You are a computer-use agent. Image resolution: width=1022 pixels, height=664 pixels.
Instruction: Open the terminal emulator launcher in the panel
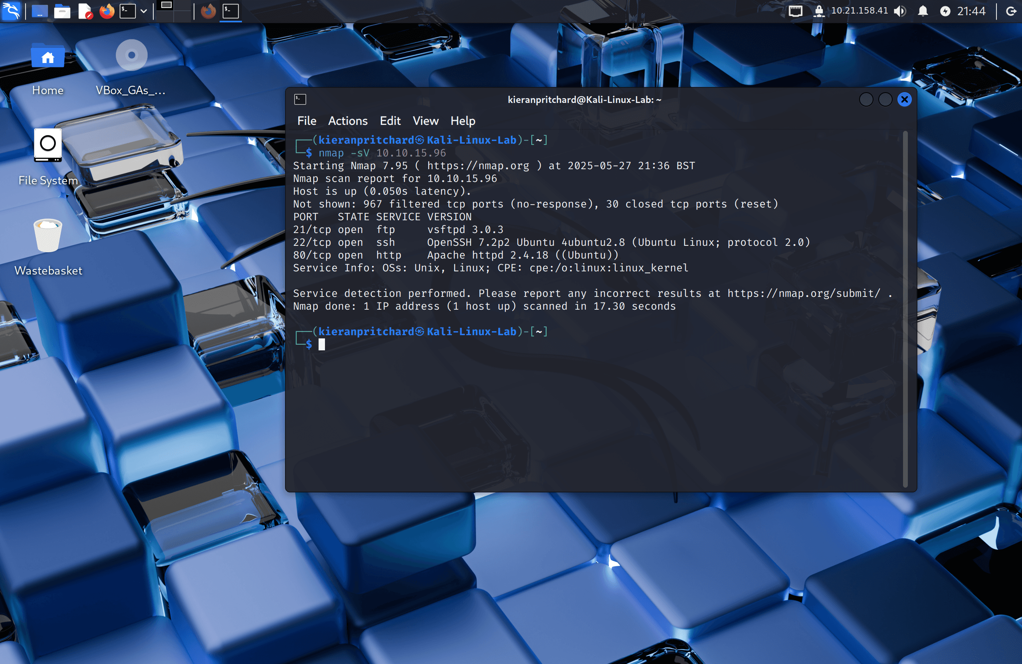tap(127, 11)
